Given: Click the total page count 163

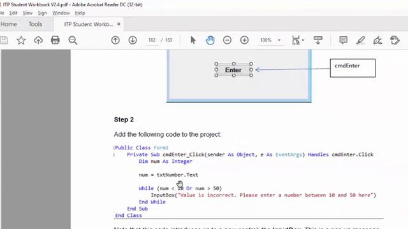Looking at the screenshot, I should tap(168, 40).
